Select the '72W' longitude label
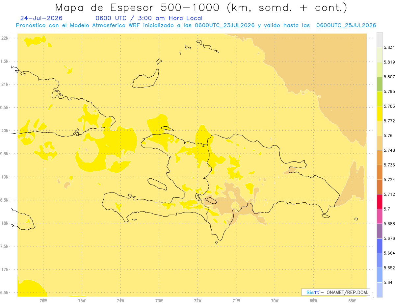The width and height of the screenshot is (395, 305). (197, 300)
